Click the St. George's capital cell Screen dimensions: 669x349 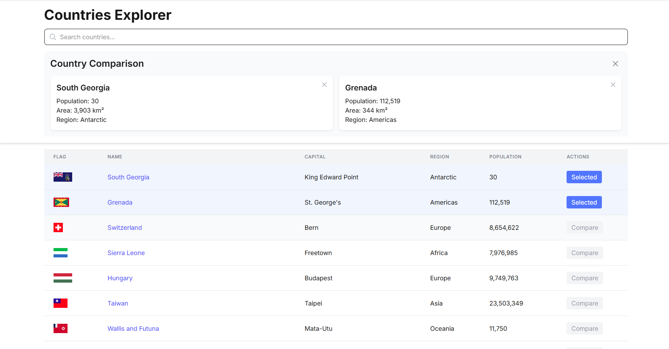click(323, 202)
